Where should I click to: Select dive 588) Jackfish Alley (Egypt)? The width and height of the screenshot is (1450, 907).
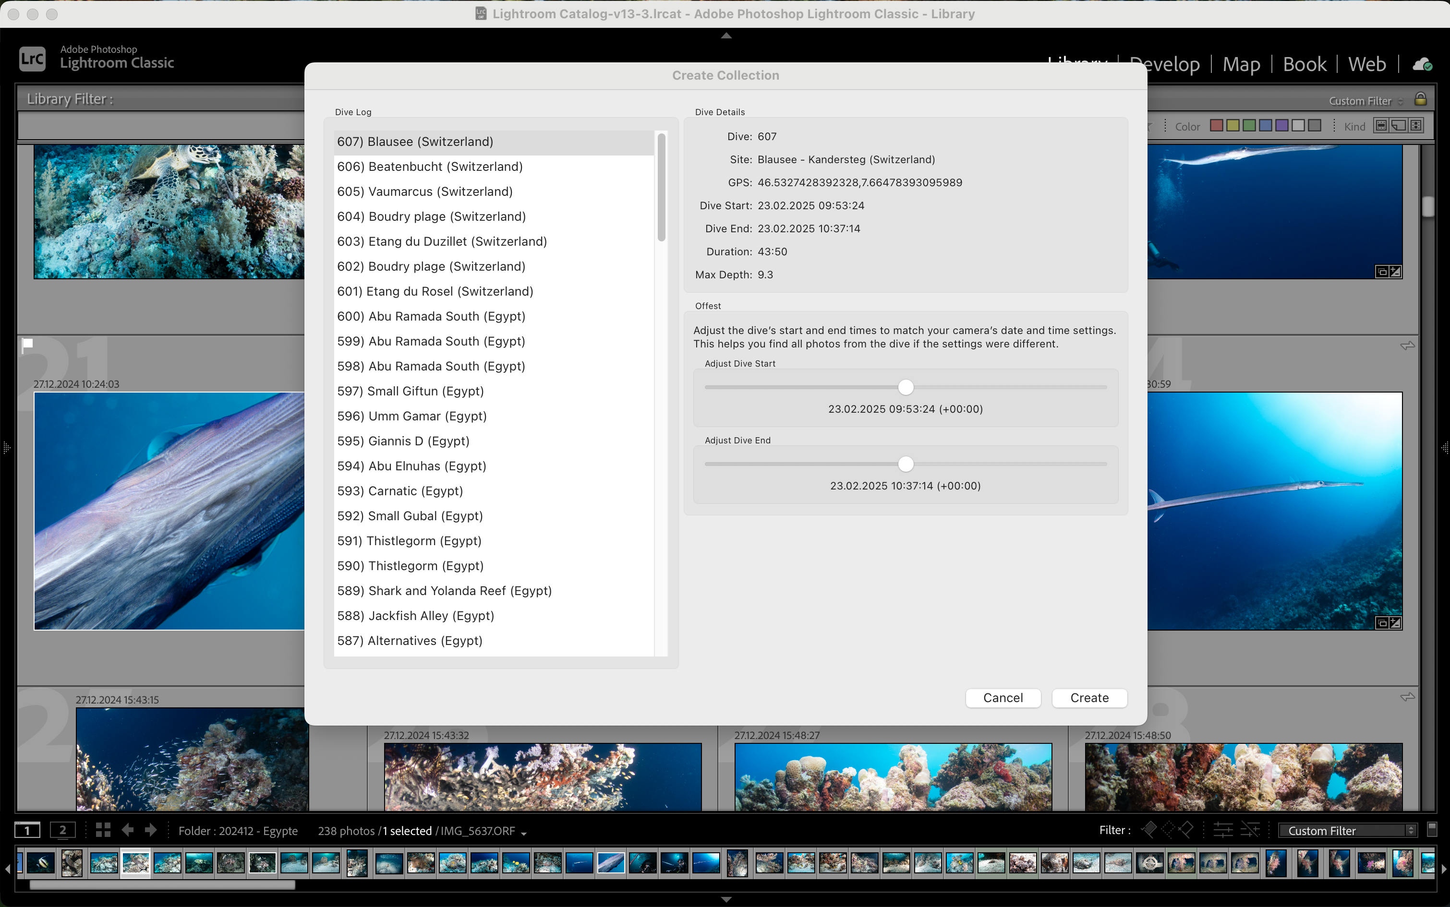click(494, 616)
